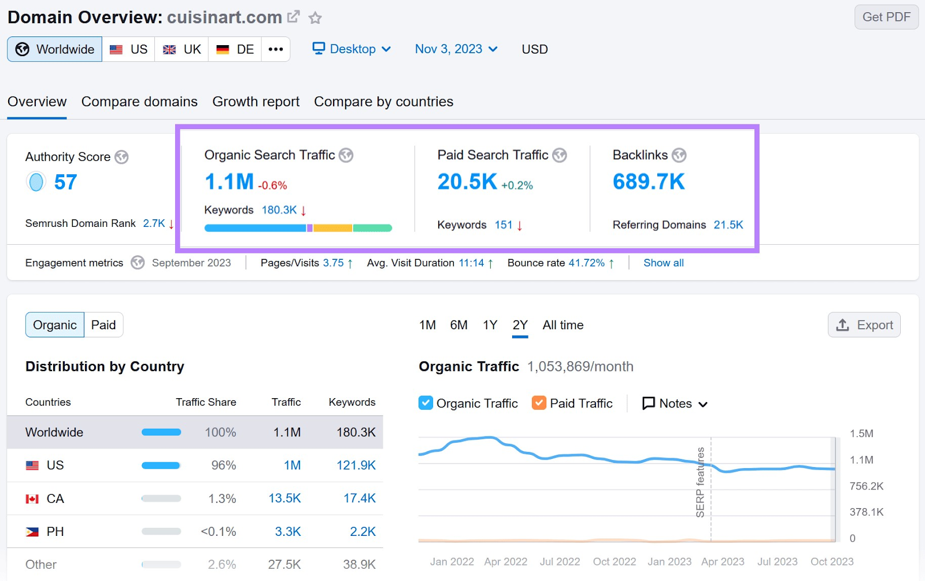Select the UK database tab
The image size is (925, 581).
182,49
